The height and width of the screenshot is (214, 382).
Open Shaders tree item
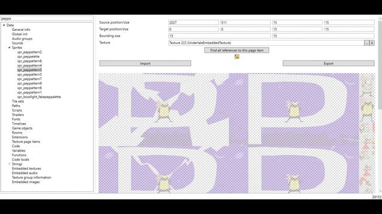point(18,115)
